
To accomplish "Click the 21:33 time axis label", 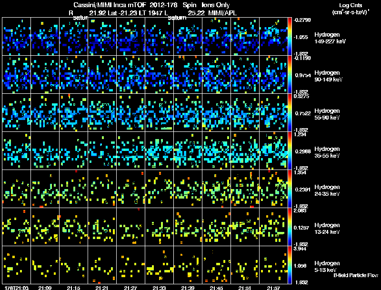I will (159, 288).
